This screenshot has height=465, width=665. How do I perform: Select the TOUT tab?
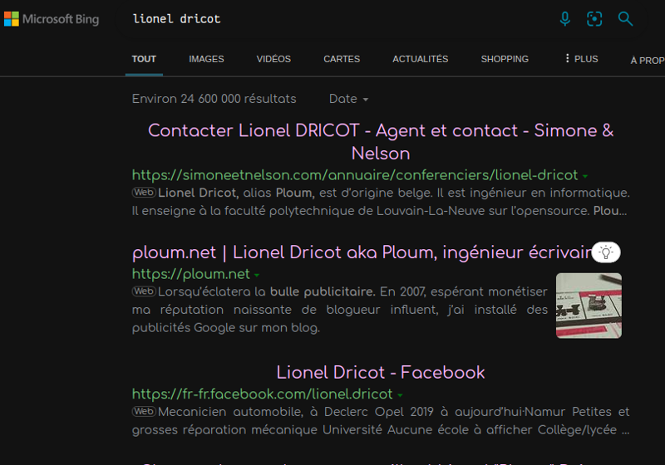pos(144,59)
